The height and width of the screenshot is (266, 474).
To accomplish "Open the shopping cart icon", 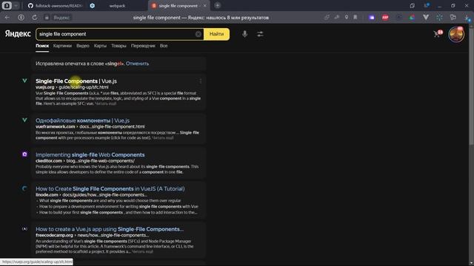I will [438, 34].
